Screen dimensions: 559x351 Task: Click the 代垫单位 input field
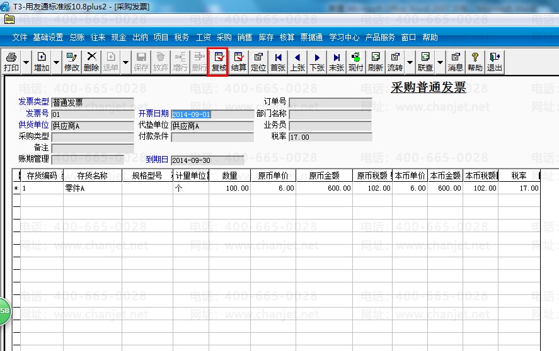212,126
